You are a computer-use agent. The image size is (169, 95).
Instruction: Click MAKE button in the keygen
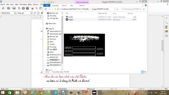click(100, 49)
